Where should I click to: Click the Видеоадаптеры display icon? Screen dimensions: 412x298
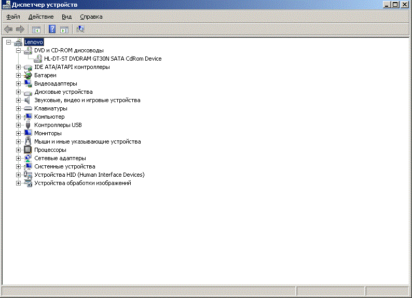point(28,83)
